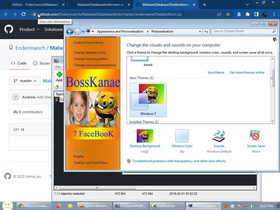Click Change your account picture link
Screen dimensions: 280x210
coord(95,65)
